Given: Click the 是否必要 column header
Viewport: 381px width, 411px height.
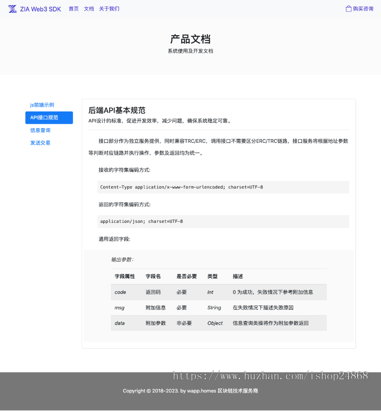Looking at the screenshot, I should 186,276.
